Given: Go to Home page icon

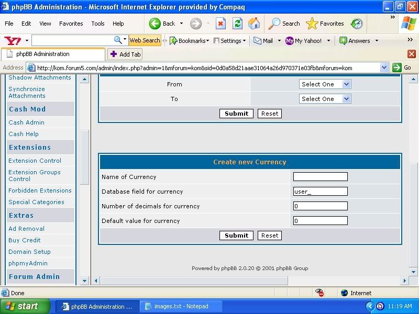Looking at the screenshot, I should click(254, 24).
